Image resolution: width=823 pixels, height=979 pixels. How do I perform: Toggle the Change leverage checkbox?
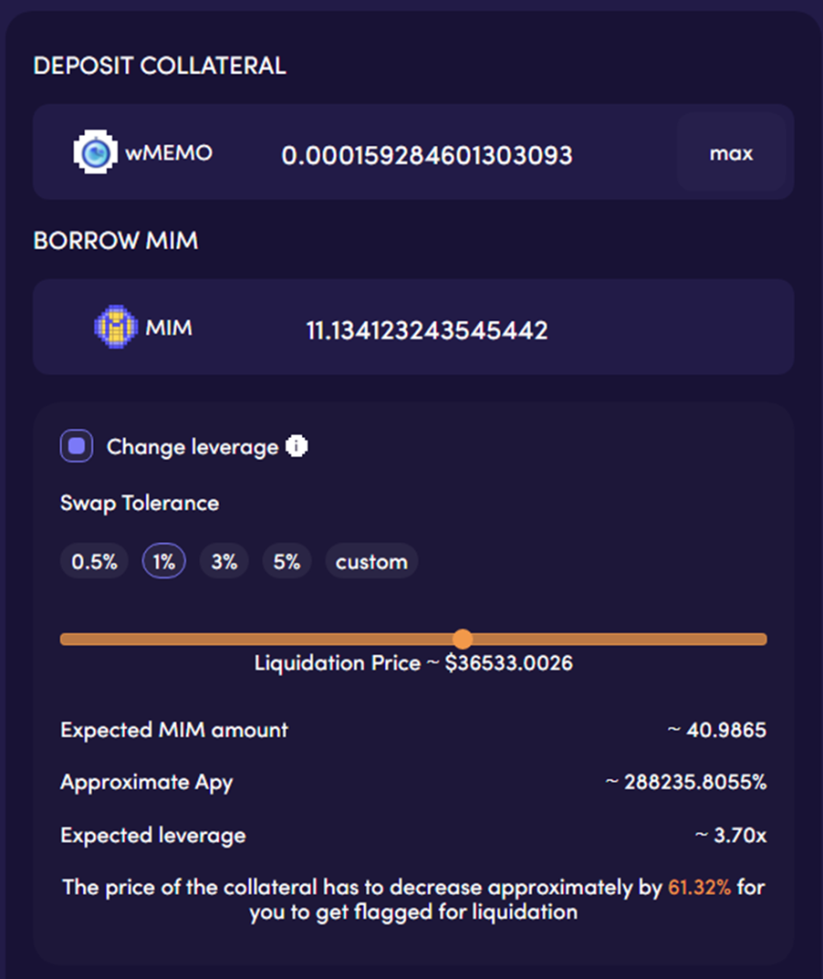(76, 446)
